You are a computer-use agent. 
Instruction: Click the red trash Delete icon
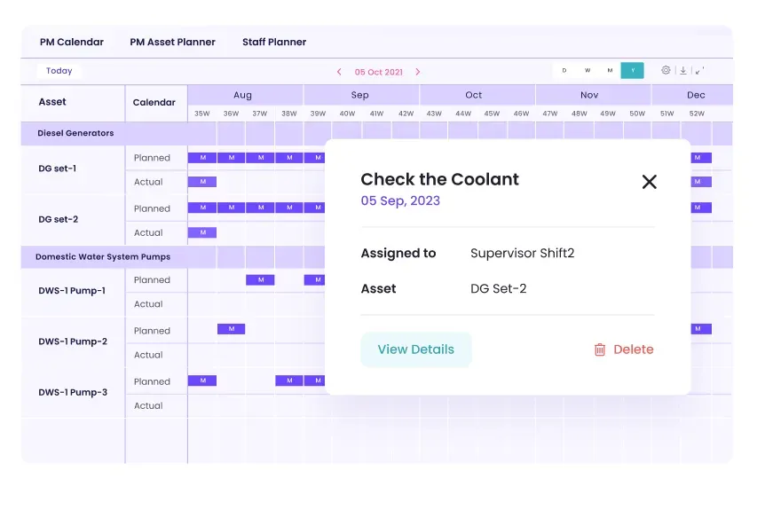point(600,350)
